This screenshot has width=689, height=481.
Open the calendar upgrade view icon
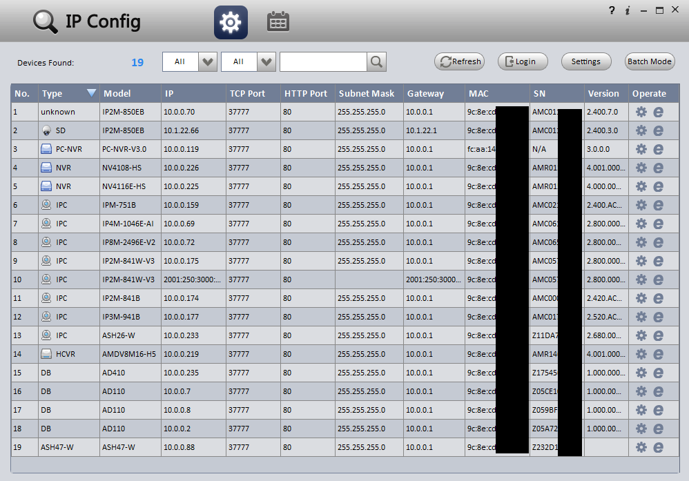coord(278,22)
